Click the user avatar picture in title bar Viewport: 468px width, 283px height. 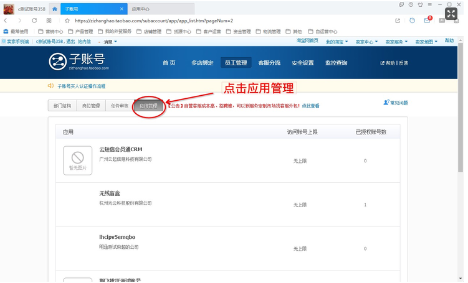(x=9, y=9)
